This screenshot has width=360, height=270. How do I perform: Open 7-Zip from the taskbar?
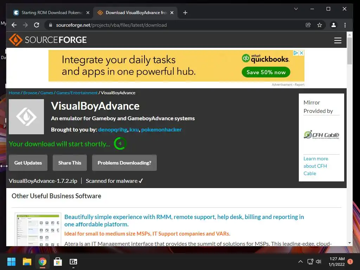(x=73, y=262)
